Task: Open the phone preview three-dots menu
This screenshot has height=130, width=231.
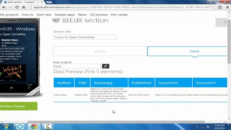Action: [x=30, y=85]
